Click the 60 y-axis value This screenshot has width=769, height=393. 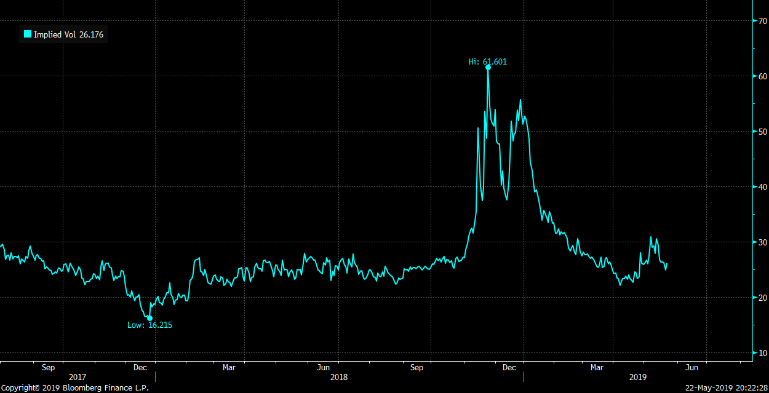(x=762, y=76)
